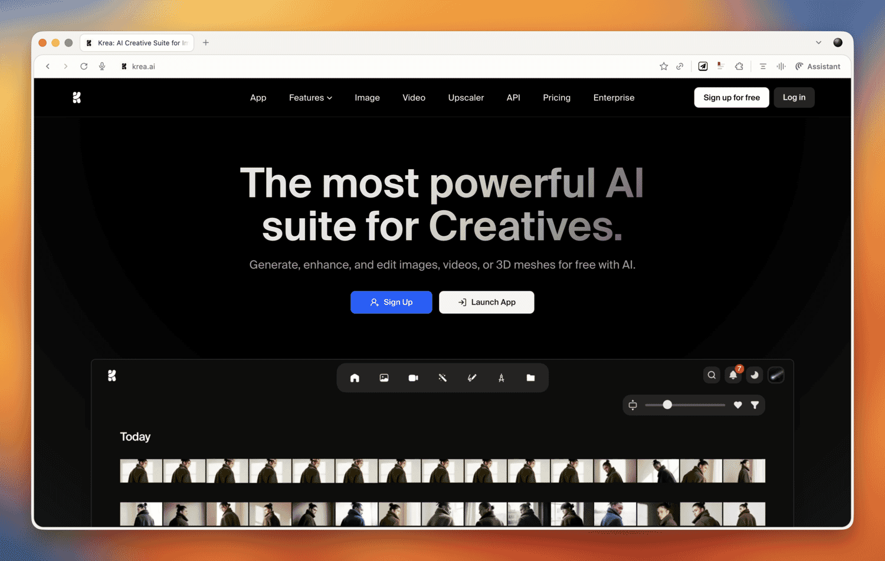
Task: Open the search icon in the app preview
Action: click(712, 375)
